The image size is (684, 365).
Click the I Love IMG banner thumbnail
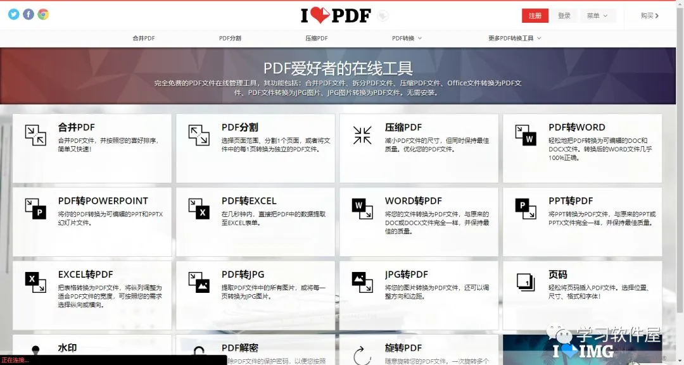pyautogui.click(x=583, y=350)
